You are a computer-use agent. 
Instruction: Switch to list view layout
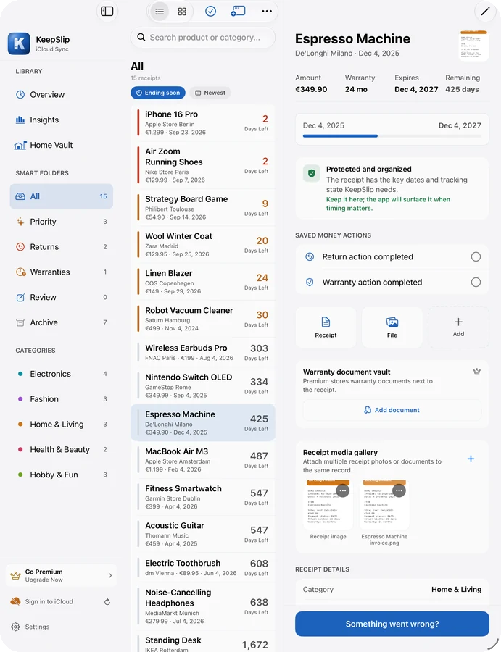[x=160, y=12]
